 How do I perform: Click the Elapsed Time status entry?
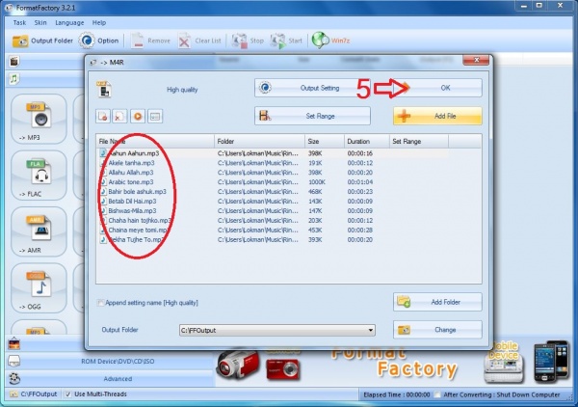pyautogui.click(x=397, y=394)
